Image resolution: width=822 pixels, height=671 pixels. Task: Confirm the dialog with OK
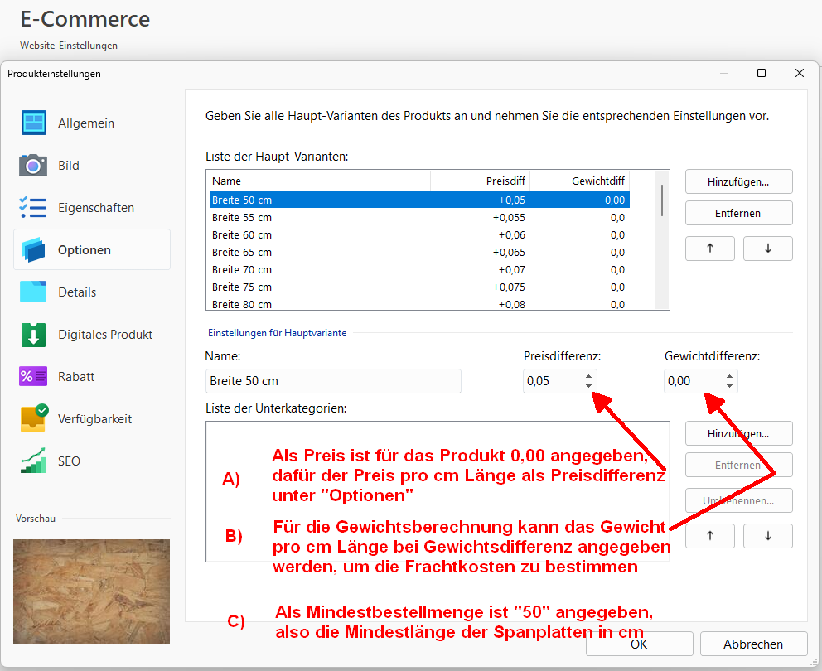pyautogui.click(x=639, y=644)
